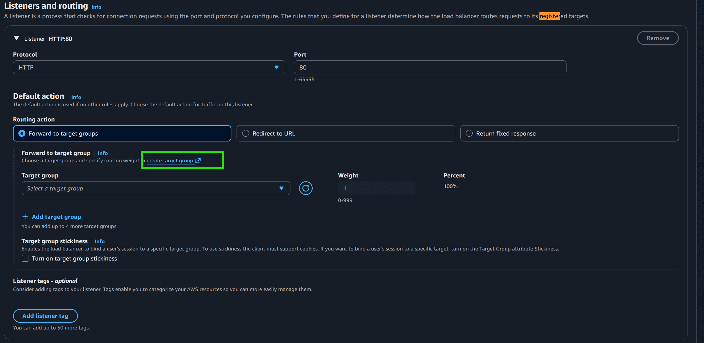Select the Redirect to URL option
The height and width of the screenshot is (343, 704).
point(346,134)
